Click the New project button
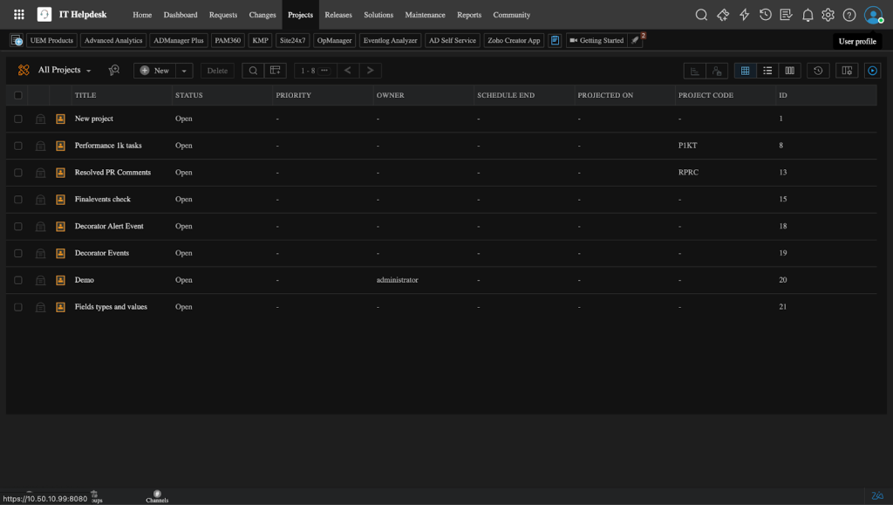893x505 pixels. pyautogui.click(x=154, y=71)
